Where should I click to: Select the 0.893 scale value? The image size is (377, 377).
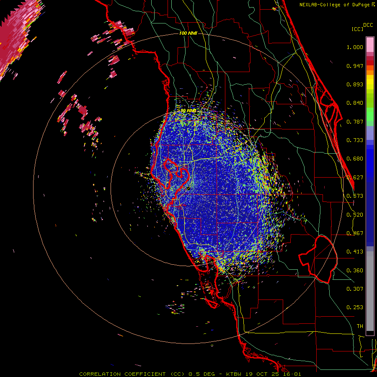pos(355,84)
